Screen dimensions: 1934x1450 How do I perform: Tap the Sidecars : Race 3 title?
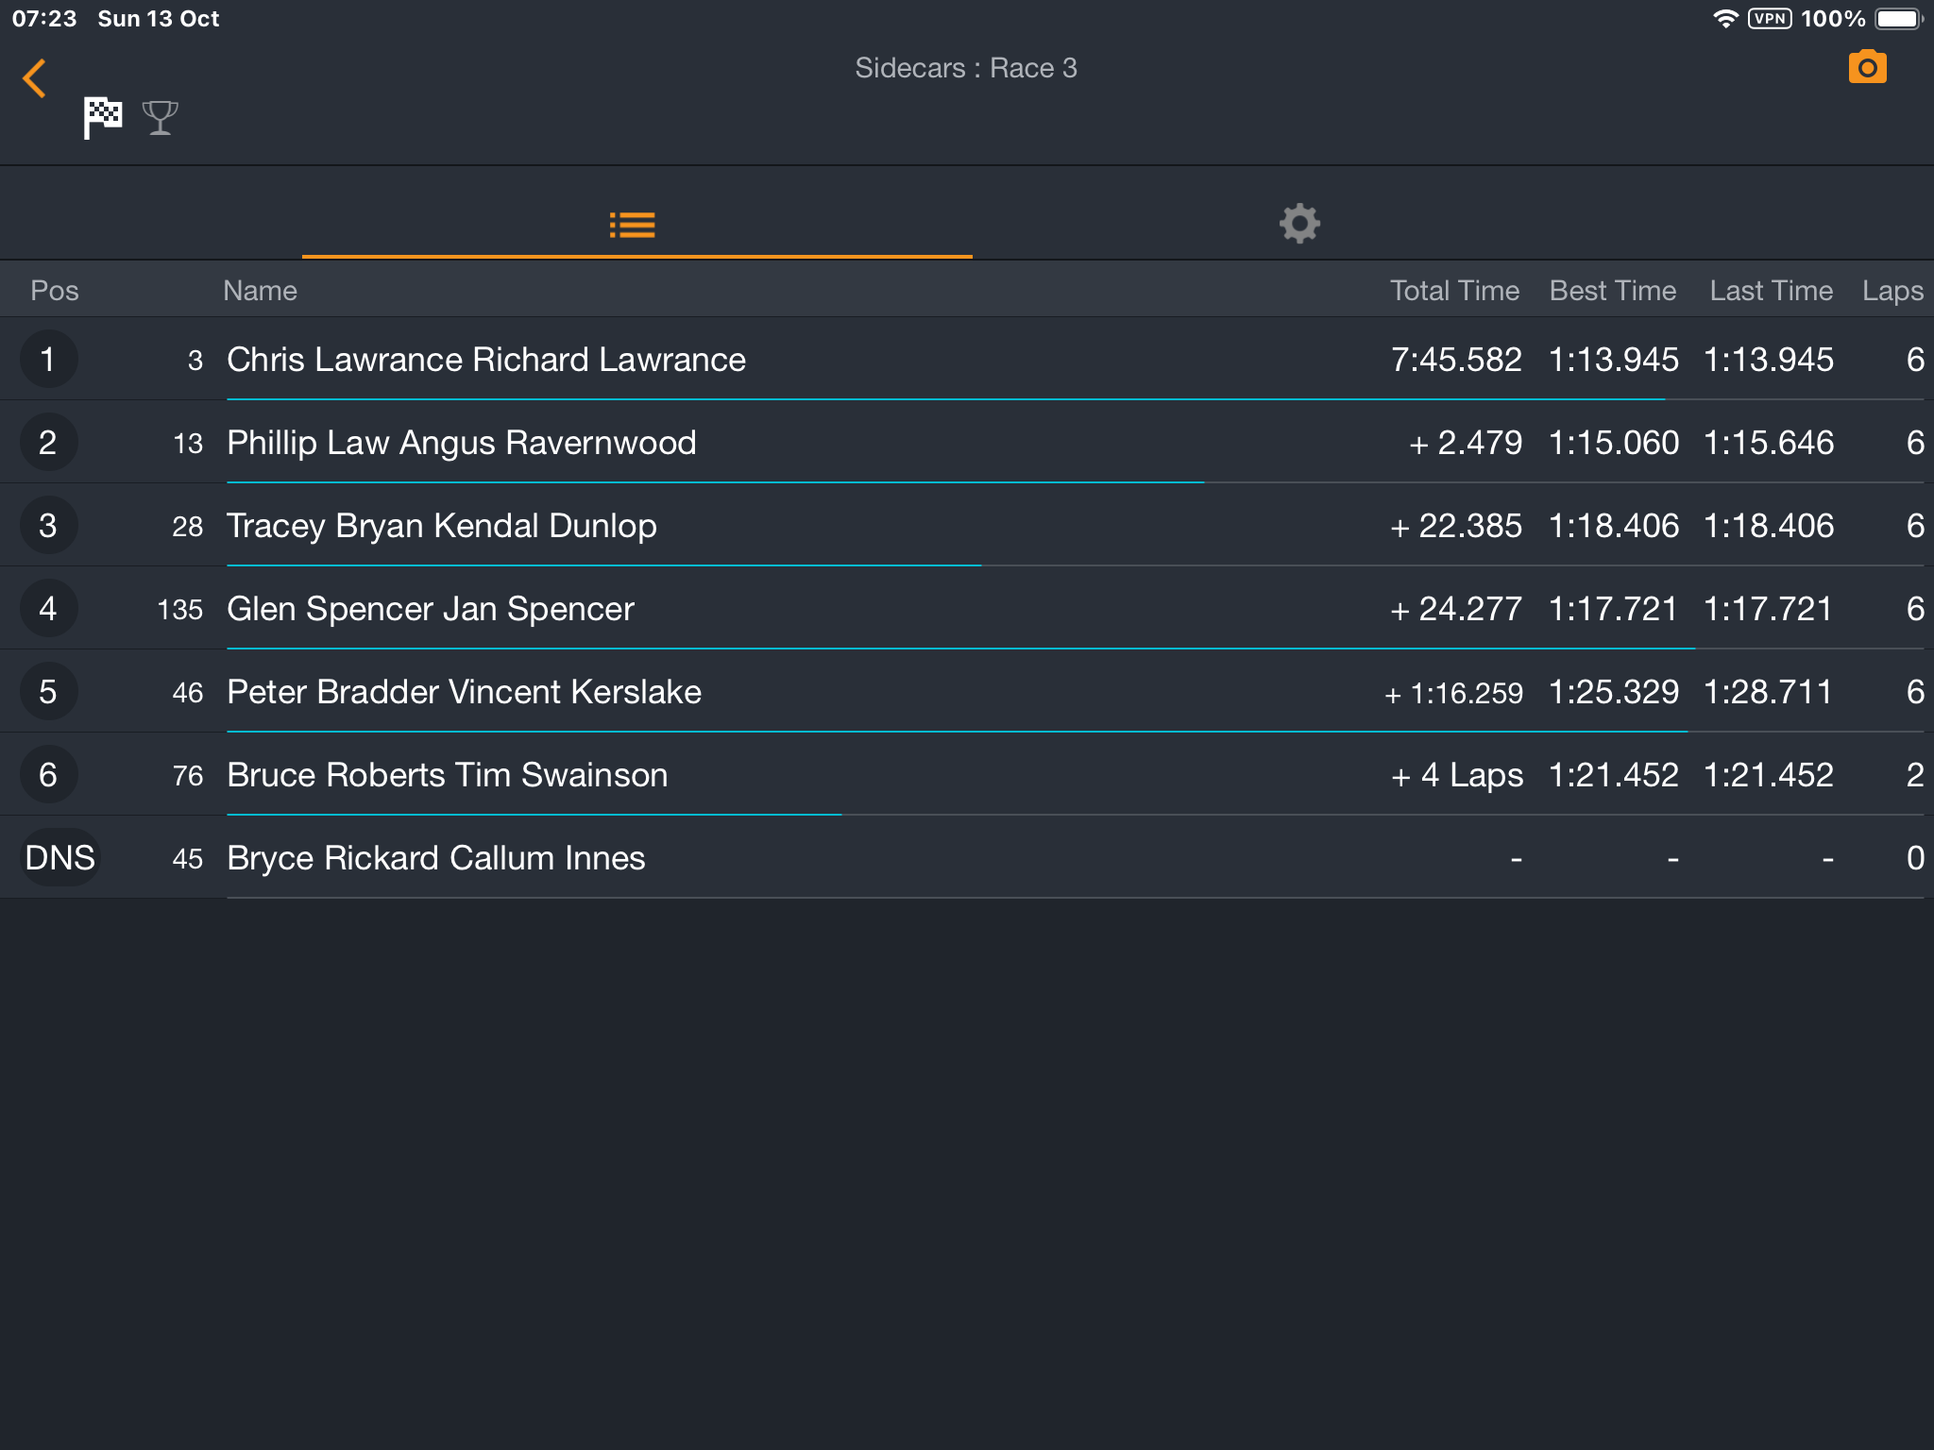tap(966, 68)
